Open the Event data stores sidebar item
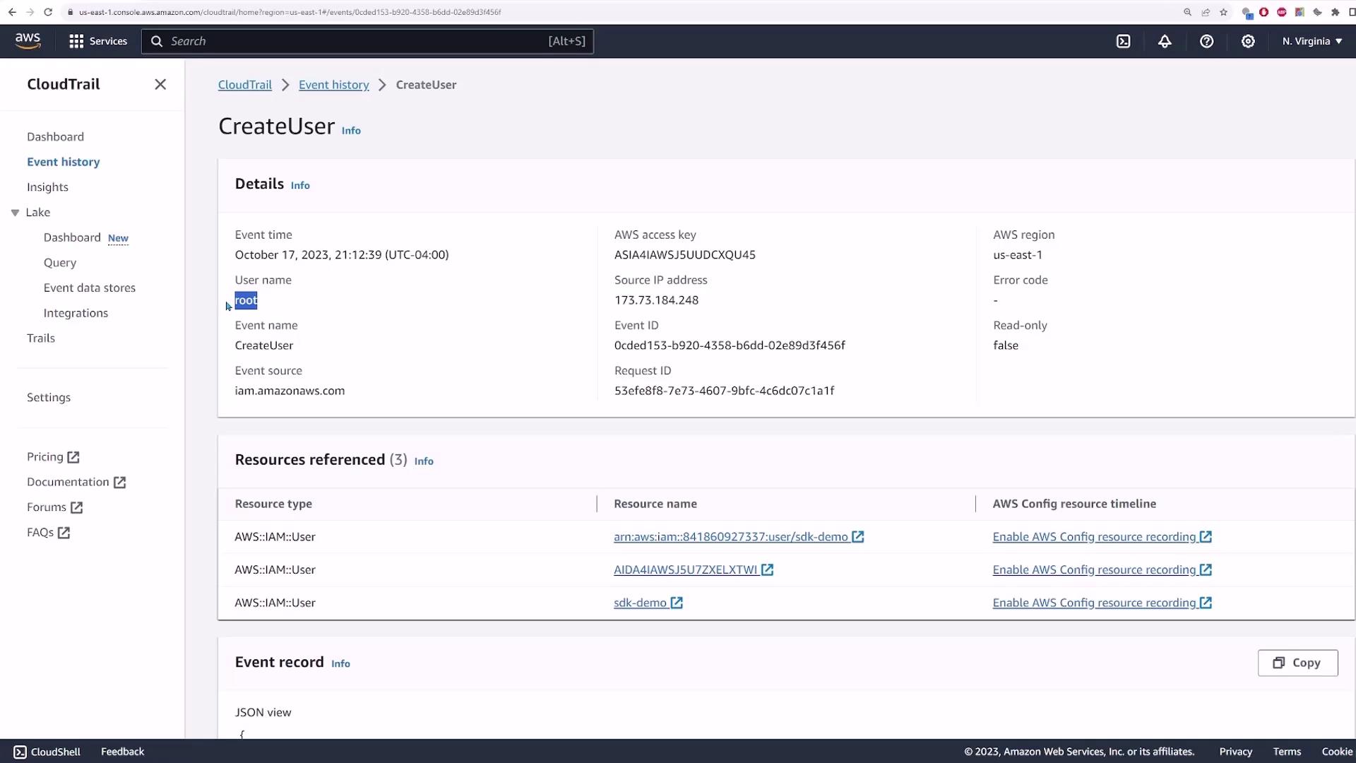1356x763 pixels. 90,288
